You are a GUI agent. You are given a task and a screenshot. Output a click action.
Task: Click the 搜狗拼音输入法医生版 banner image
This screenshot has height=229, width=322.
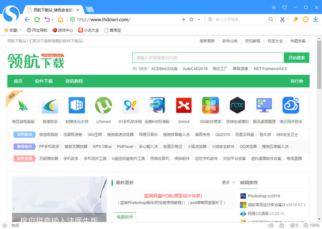pos(59,199)
